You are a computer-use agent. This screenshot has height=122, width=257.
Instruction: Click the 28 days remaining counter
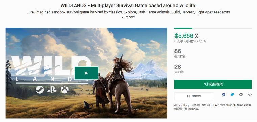(x=178, y=67)
